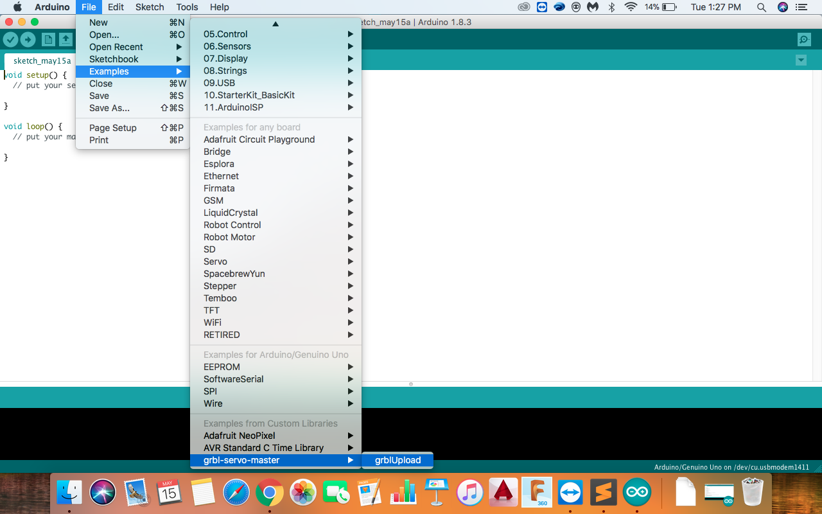Expand the EEPROM examples submenu

pos(275,367)
